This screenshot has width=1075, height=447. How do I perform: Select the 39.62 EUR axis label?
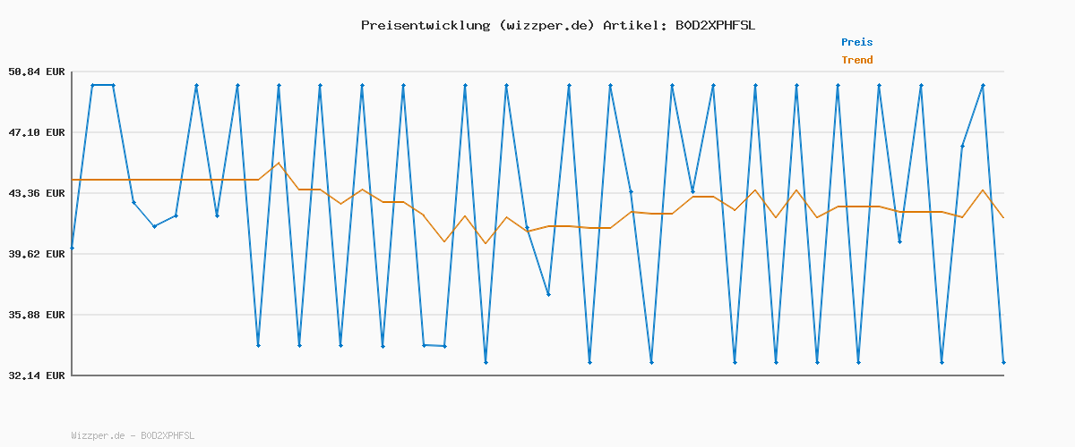(x=36, y=254)
